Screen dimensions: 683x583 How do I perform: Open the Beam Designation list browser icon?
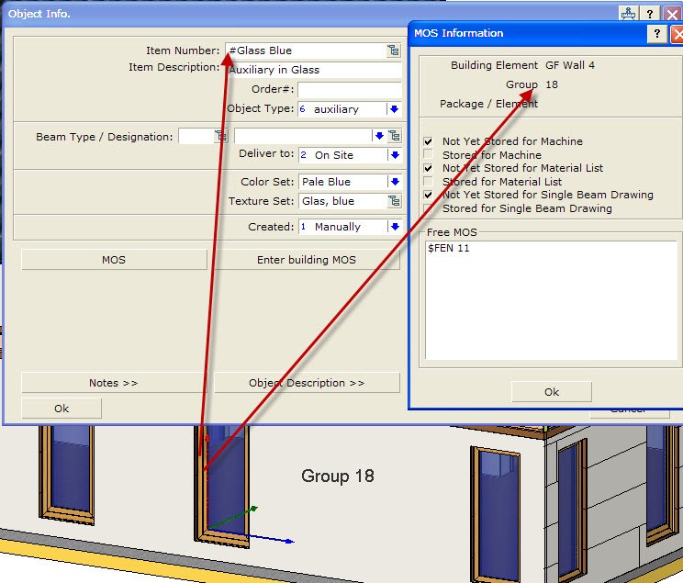(394, 137)
